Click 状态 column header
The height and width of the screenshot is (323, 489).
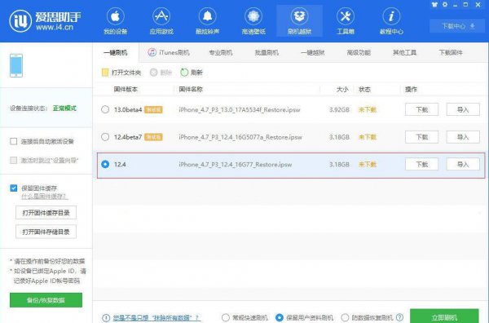click(x=364, y=89)
